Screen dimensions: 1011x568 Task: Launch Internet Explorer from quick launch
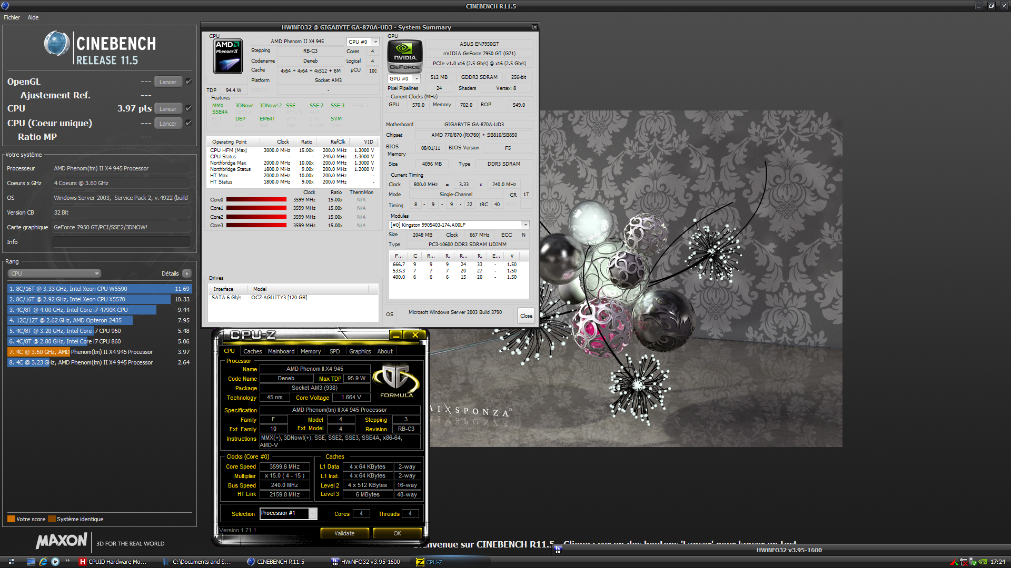pyautogui.click(x=43, y=562)
